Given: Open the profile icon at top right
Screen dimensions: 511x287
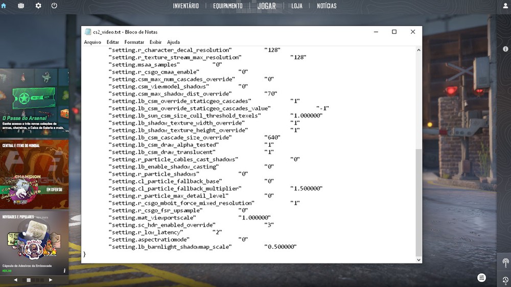Looking at the screenshot, I should pyautogui.click(x=505, y=6).
